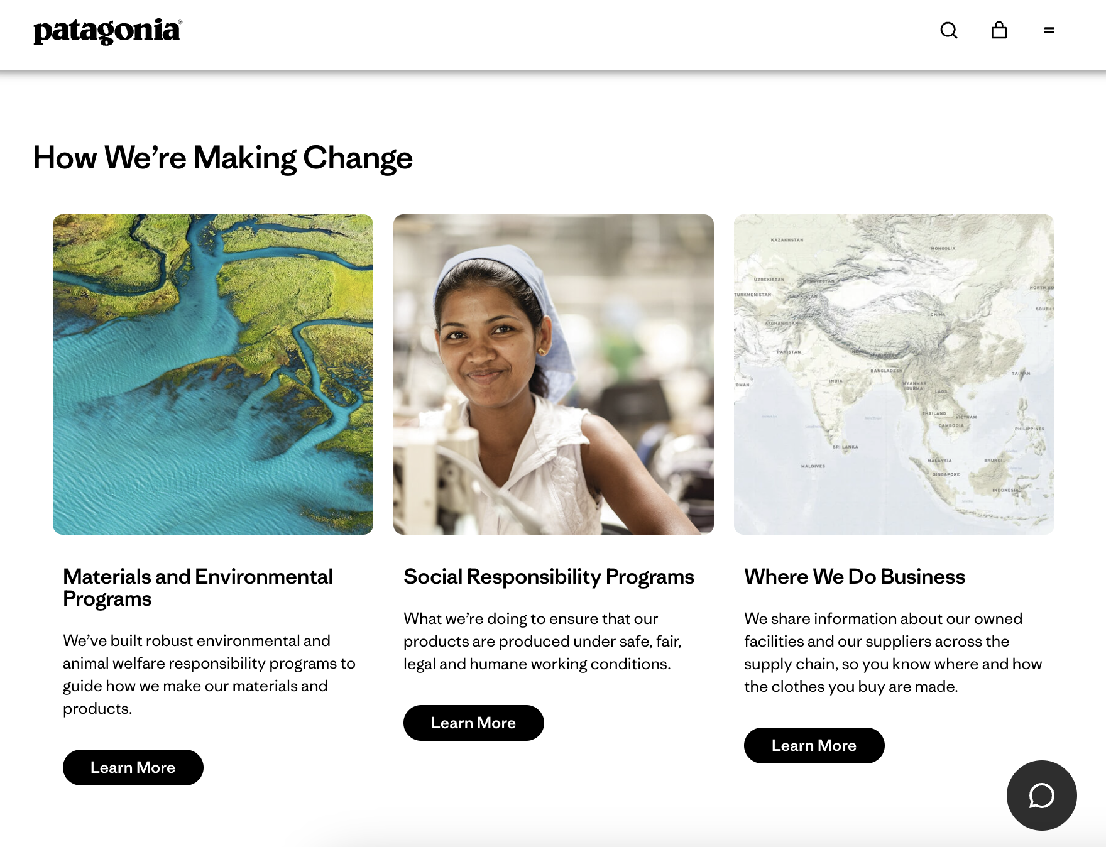The height and width of the screenshot is (847, 1106).
Task: Click the How We're Making Change title
Action: pyautogui.click(x=222, y=158)
